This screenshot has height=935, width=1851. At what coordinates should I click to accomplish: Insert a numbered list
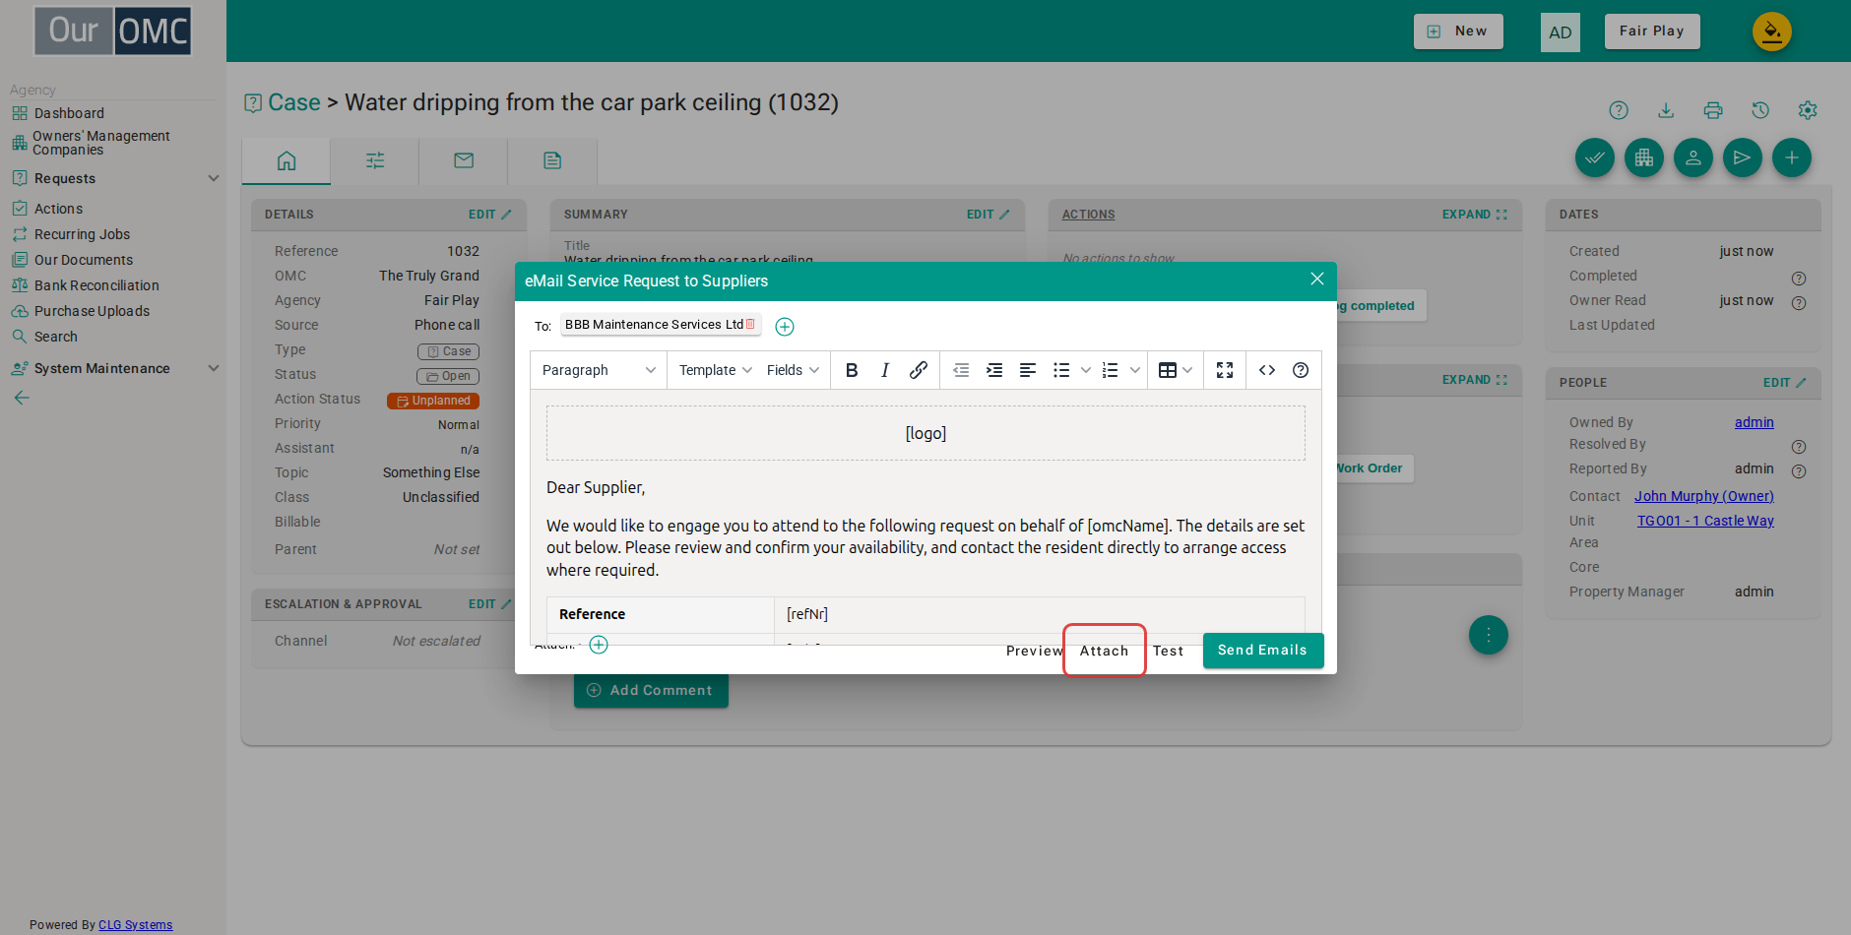point(1110,370)
